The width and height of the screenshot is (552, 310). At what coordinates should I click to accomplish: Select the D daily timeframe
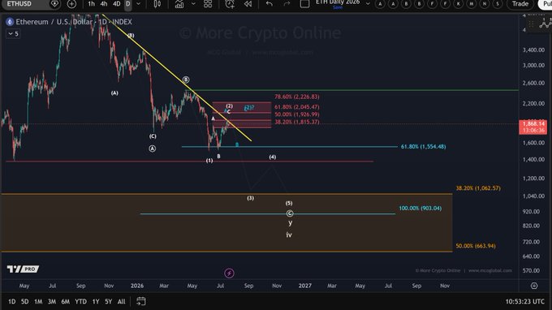tap(127, 4)
